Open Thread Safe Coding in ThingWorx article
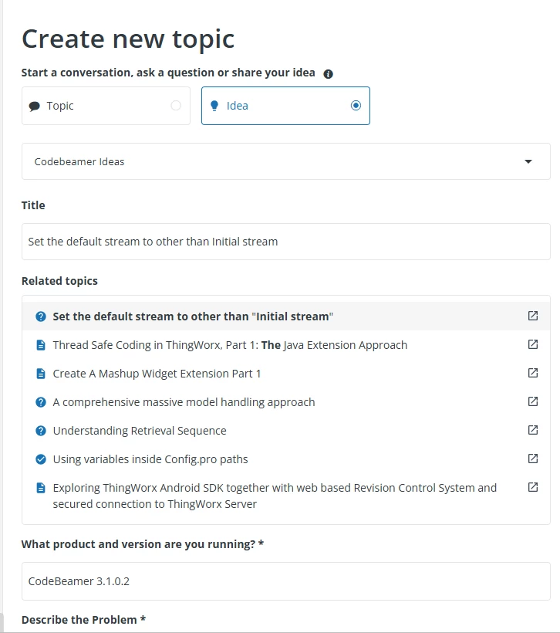The image size is (560, 633). click(230, 345)
